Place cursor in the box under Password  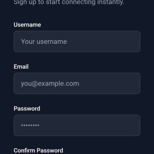77,126
